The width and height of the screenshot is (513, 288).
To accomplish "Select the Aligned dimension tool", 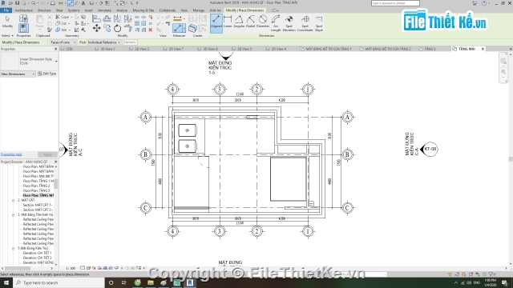I will click(216, 23).
